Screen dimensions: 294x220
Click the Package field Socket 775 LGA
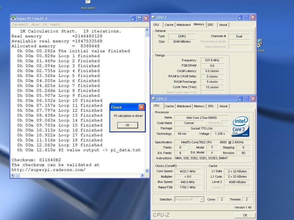click(202, 128)
